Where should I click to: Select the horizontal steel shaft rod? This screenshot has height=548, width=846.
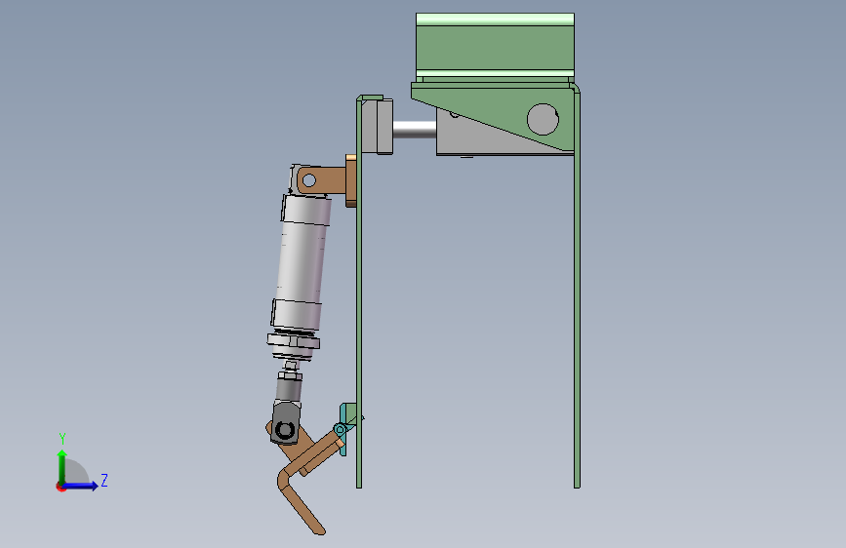415,130
